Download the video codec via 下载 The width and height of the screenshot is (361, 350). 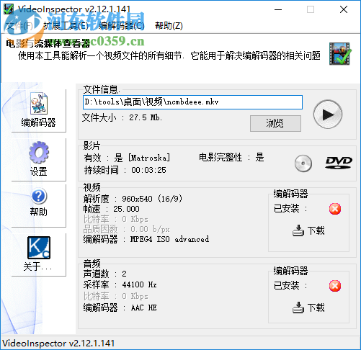[308, 230]
